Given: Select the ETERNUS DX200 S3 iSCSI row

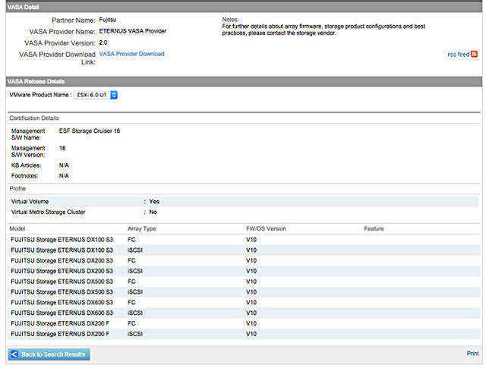Looking at the screenshot, I should pos(244,271).
